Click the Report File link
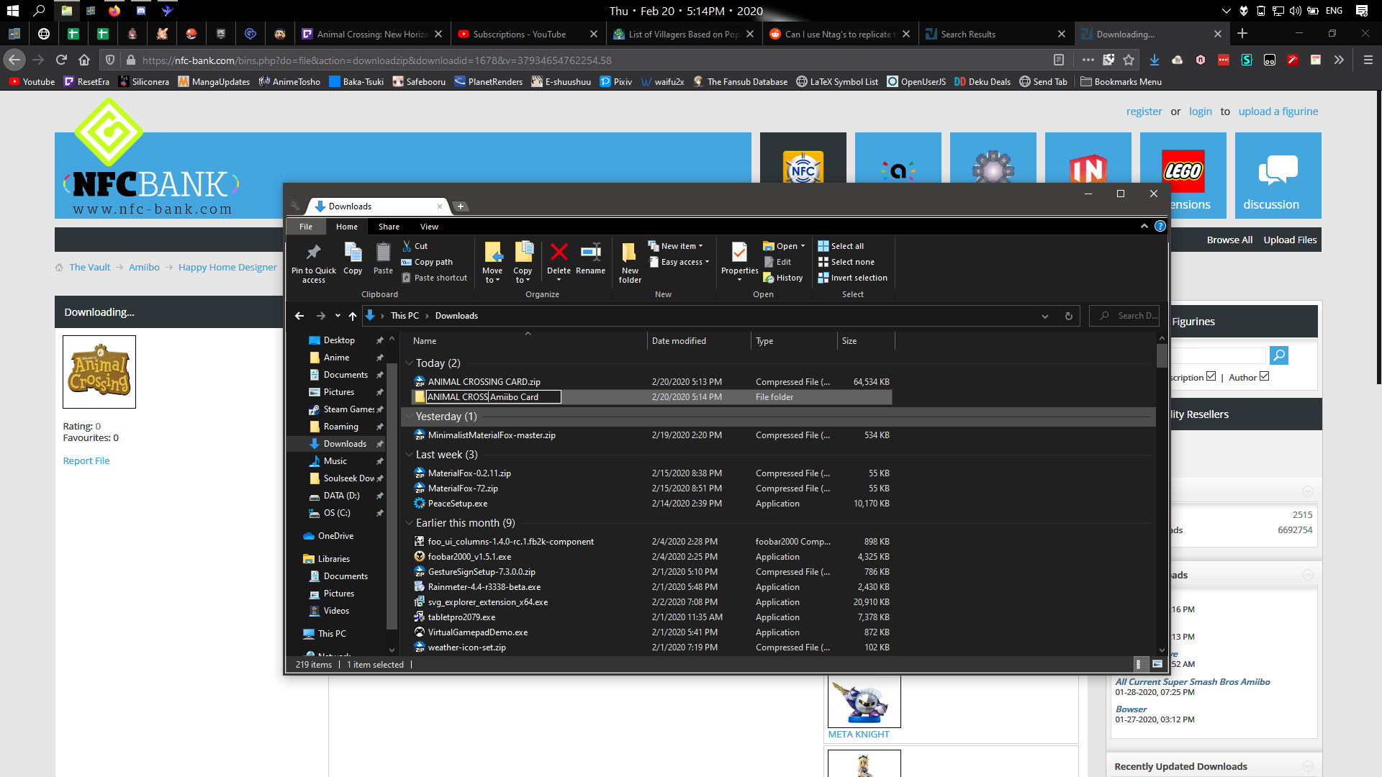The height and width of the screenshot is (777, 1382). (x=86, y=461)
